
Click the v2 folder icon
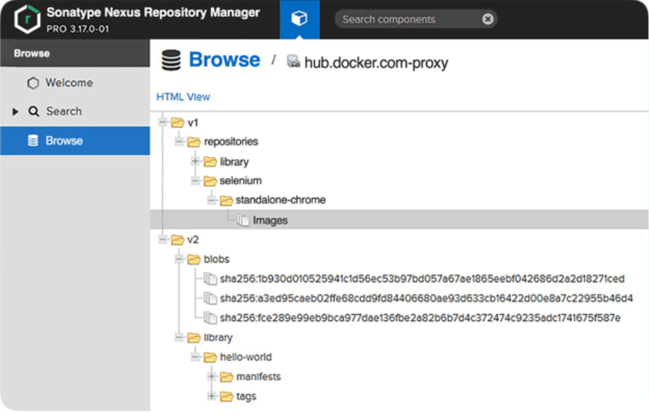178,240
